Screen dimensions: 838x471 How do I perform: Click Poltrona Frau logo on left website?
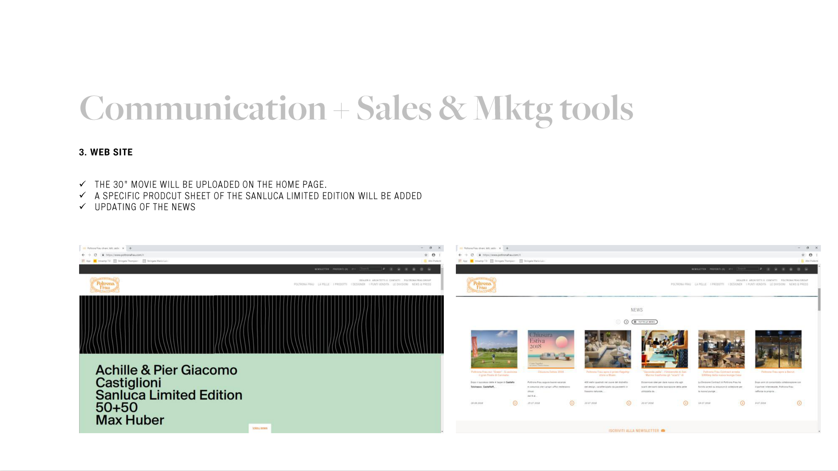coord(105,285)
